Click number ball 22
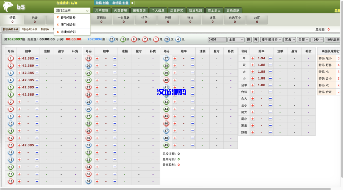Viewport: 343px width, 190px height. point(88,80)
